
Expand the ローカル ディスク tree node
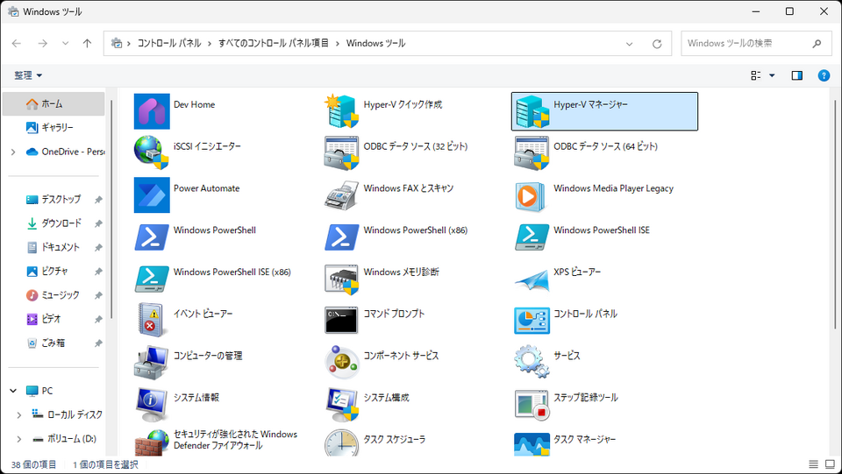[19, 415]
